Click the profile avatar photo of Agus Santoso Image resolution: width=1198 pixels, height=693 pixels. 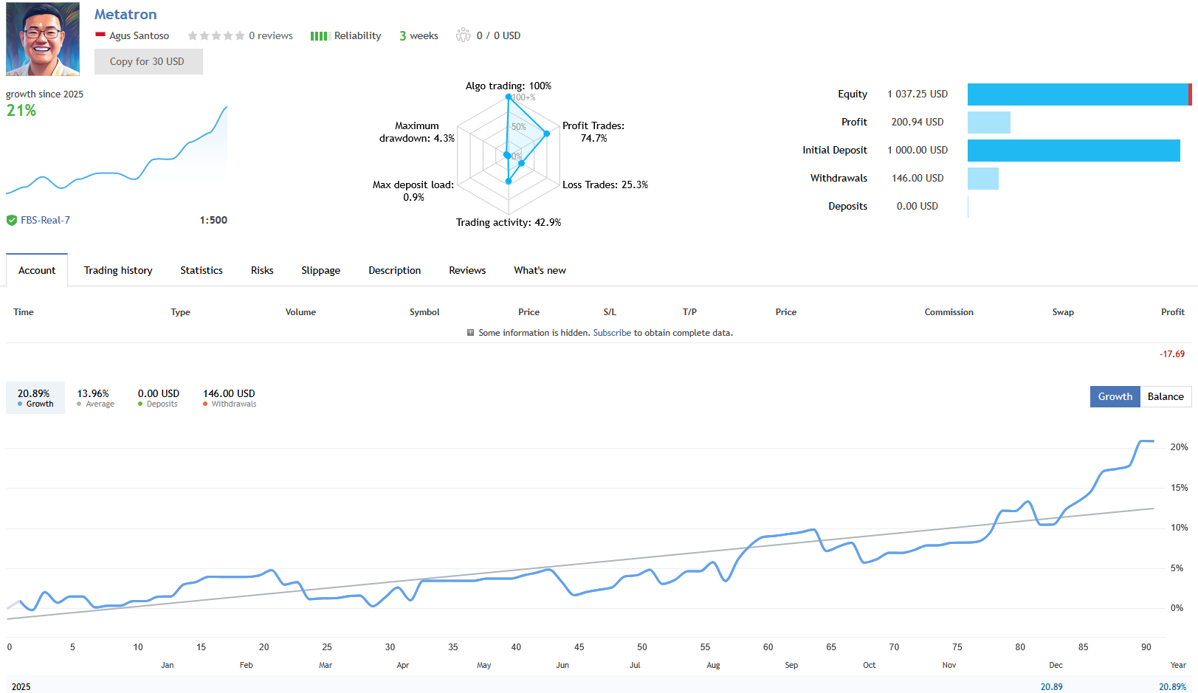point(41,38)
